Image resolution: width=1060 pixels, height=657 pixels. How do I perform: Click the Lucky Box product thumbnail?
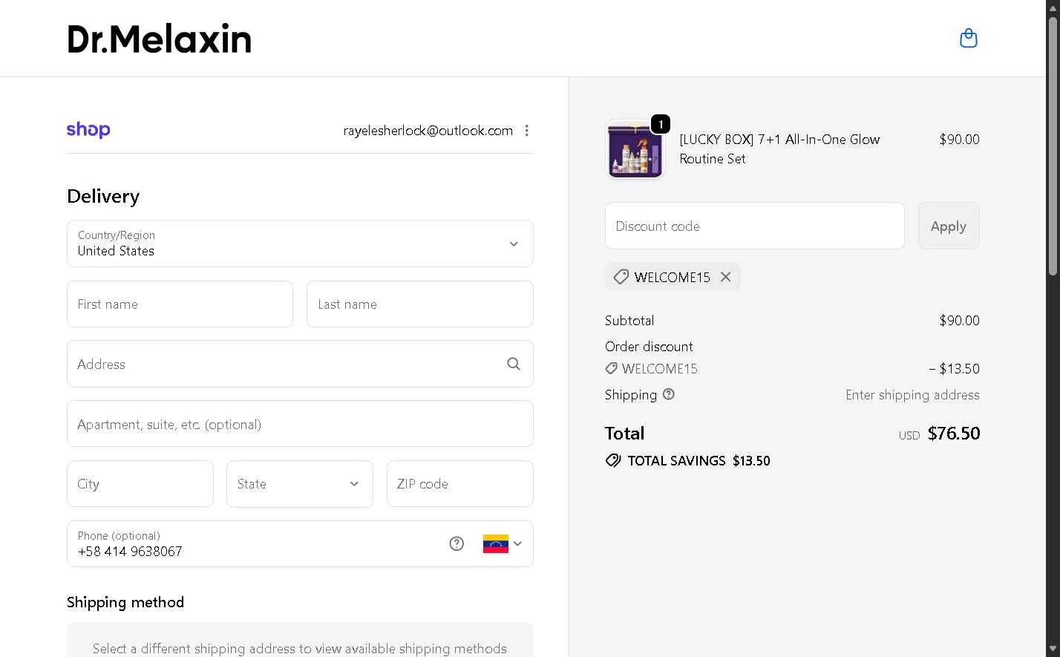[635, 149]
